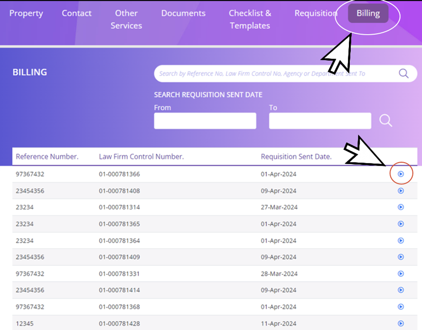The width and height of the screenshot is (422, 330).
Task: Open row arrow for the 11-Apr-2024 entry
Action: click(400, 323)
